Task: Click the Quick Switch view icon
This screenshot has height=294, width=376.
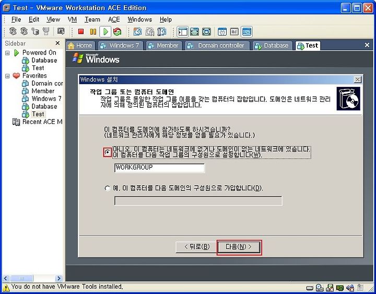Action: point(194,31)
